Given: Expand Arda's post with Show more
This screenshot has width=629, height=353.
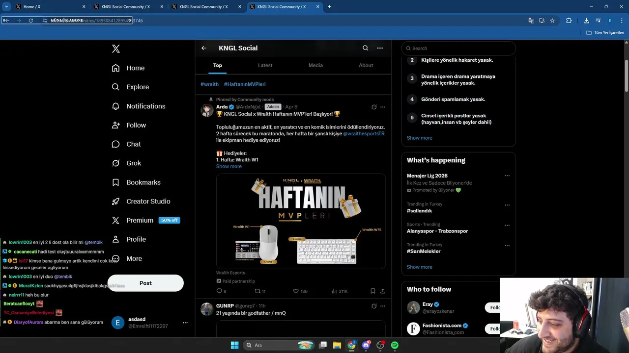Looking at the screenshot, I should tap(229, 166).
